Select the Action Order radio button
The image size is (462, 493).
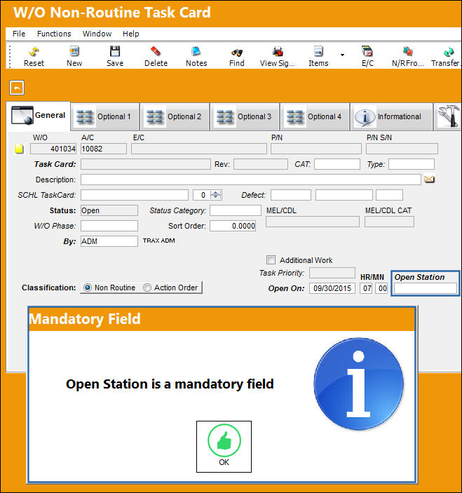pos(147,288)
